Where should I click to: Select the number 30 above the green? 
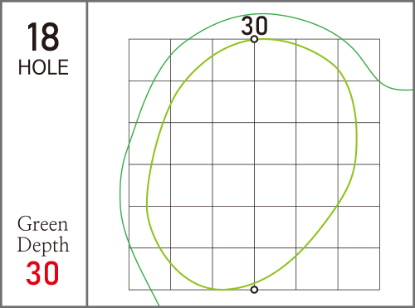coord(254,26)
